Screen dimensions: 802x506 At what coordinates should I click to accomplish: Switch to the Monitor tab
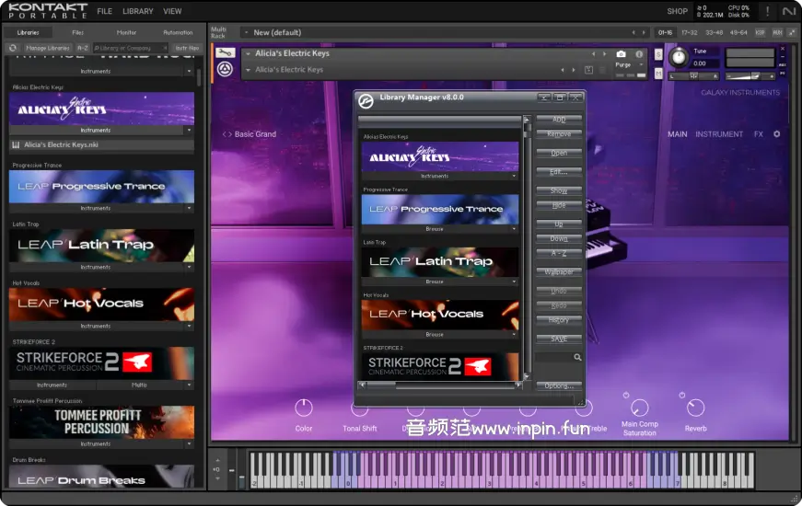126,33
